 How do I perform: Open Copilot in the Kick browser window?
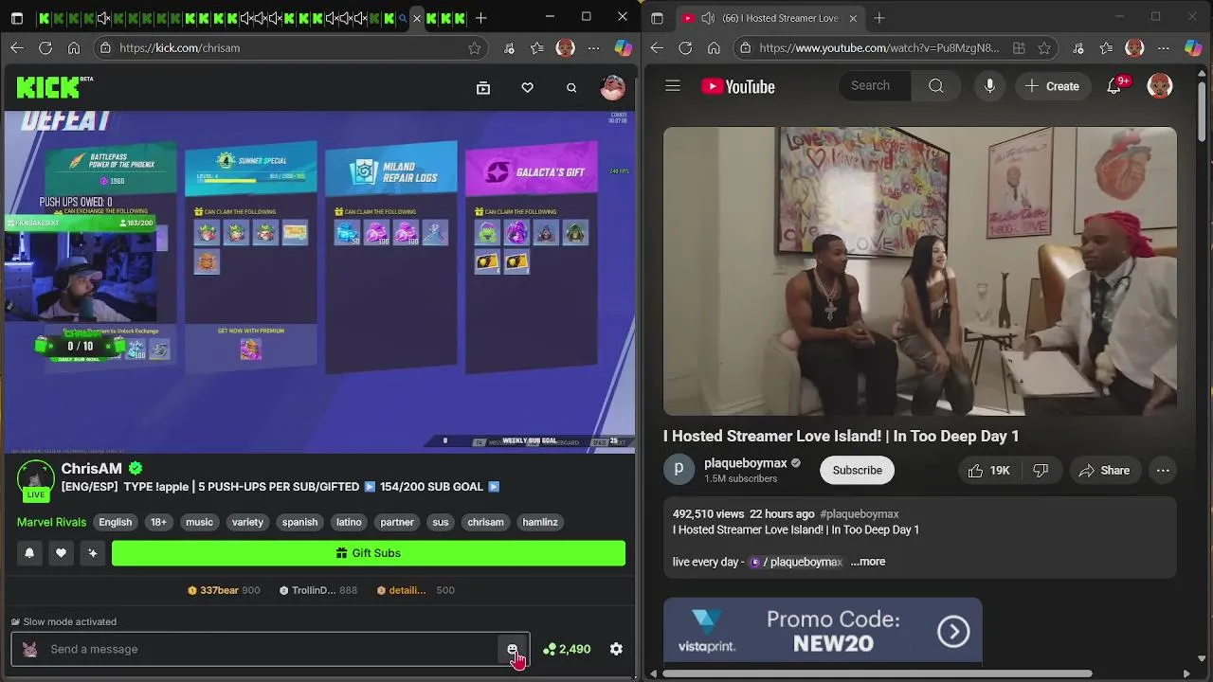click(x=623, y=47)
